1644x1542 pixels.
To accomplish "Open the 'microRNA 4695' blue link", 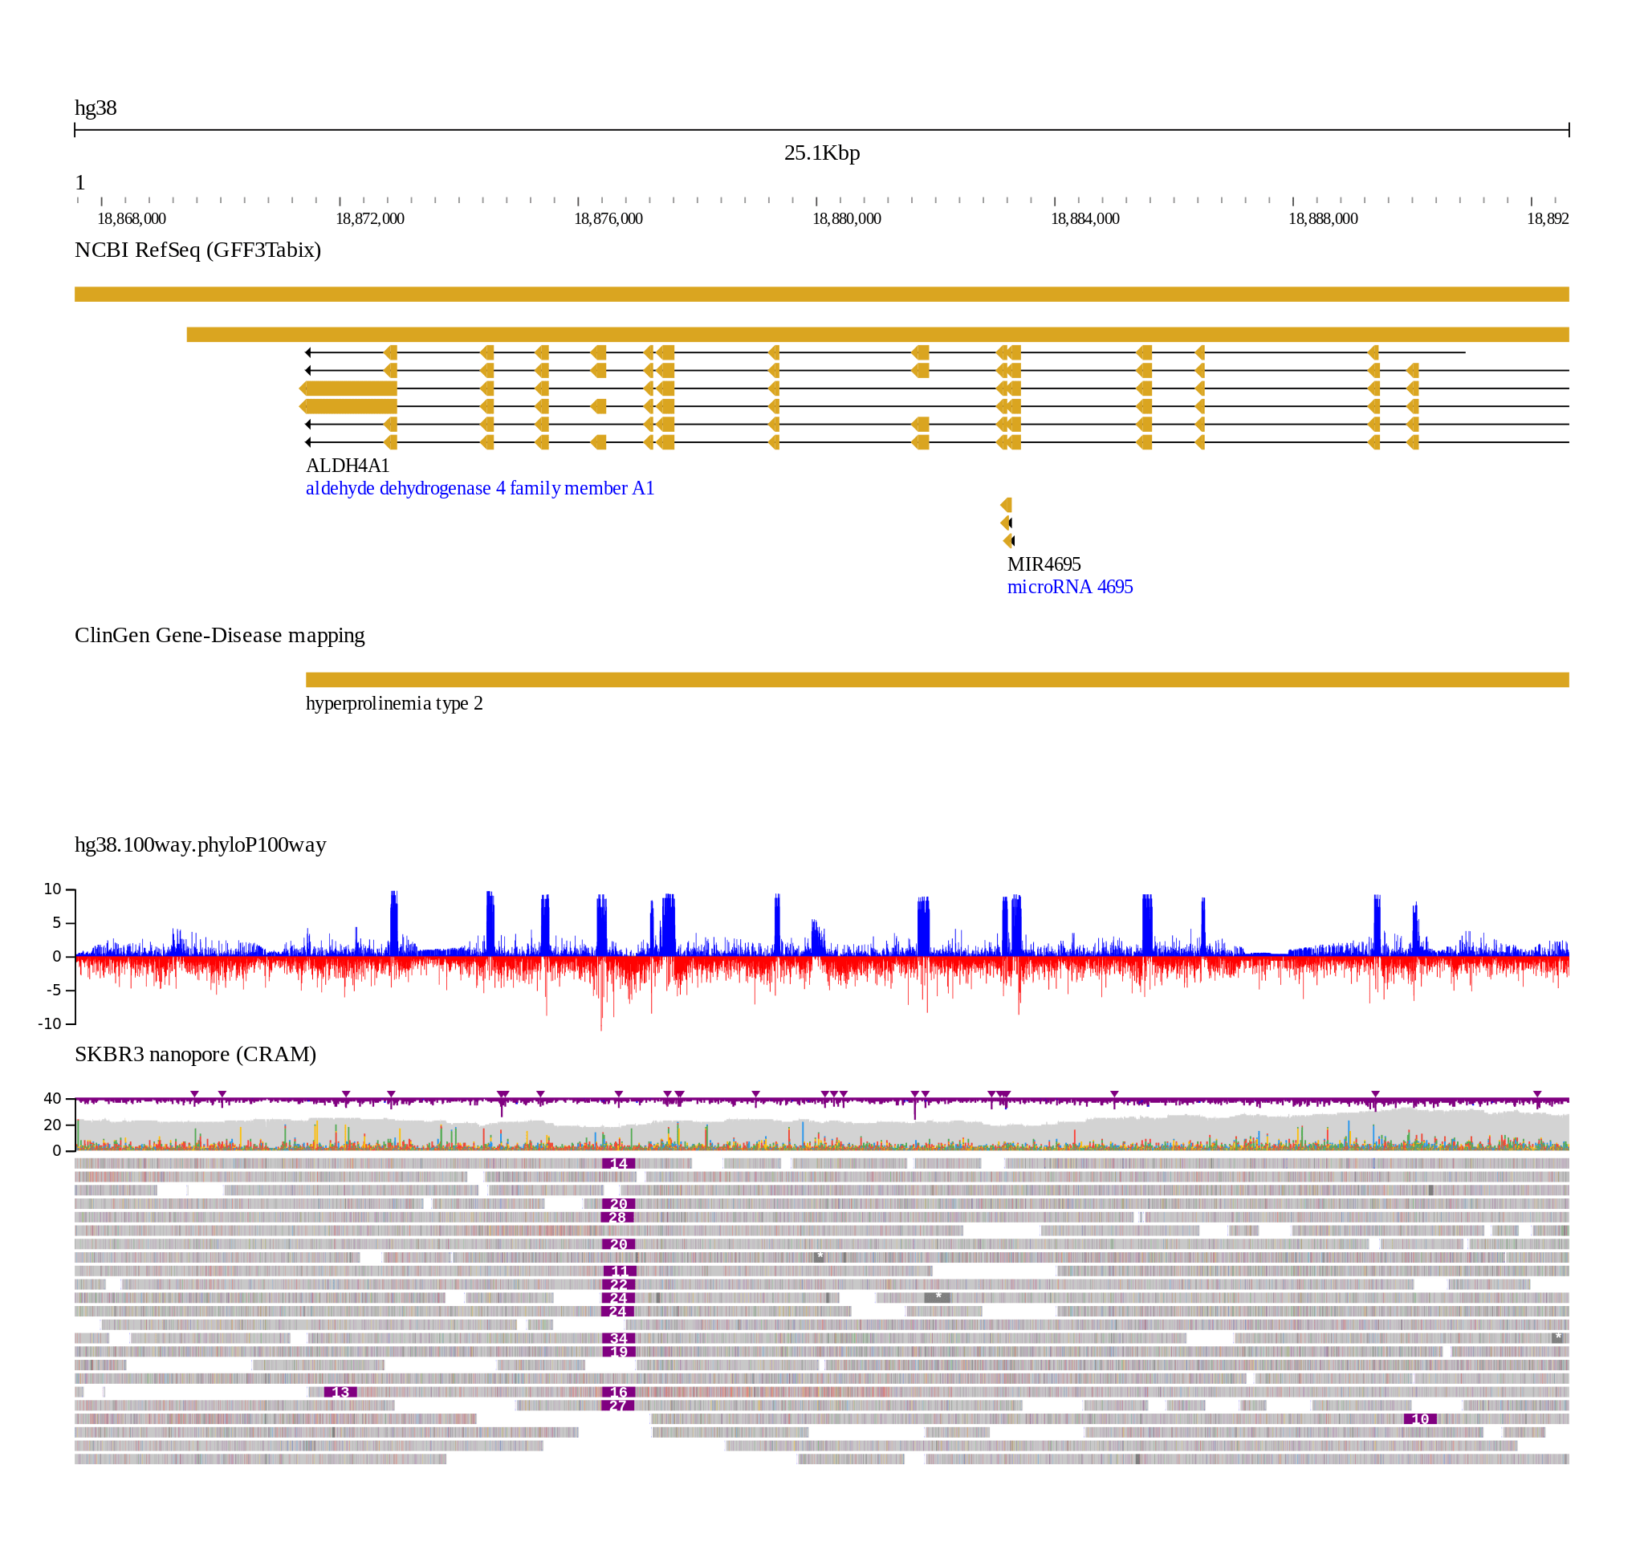I will click(1069, 586).
